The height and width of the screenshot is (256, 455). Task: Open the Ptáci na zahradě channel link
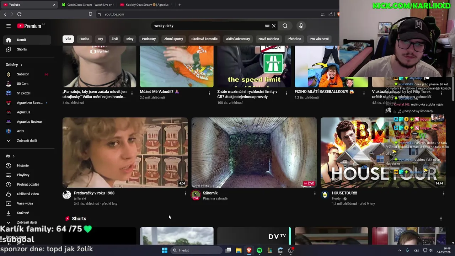[x=215, y=198]
